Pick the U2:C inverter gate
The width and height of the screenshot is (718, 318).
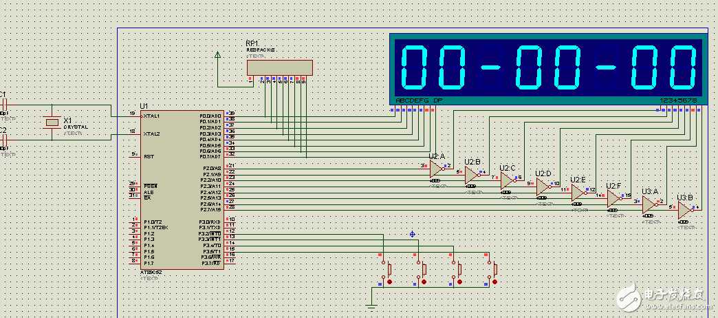click(x=508, y=182)
